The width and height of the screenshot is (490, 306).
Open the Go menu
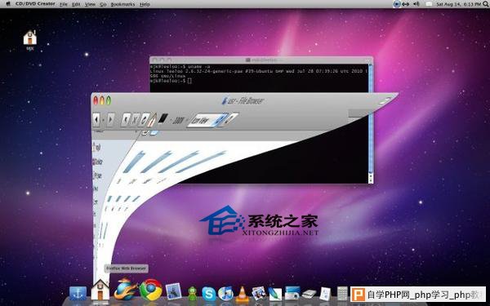click(x=103, y=4)
